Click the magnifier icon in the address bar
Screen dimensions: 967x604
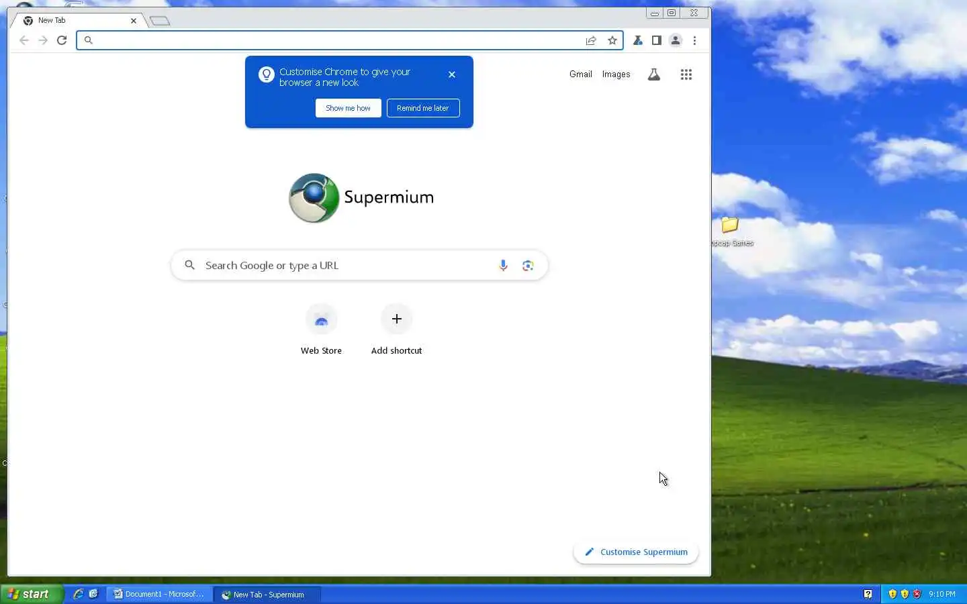coord(88,40)
